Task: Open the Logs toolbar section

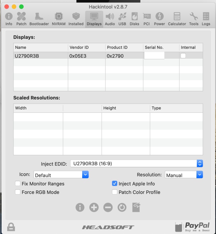Action: 206,19
